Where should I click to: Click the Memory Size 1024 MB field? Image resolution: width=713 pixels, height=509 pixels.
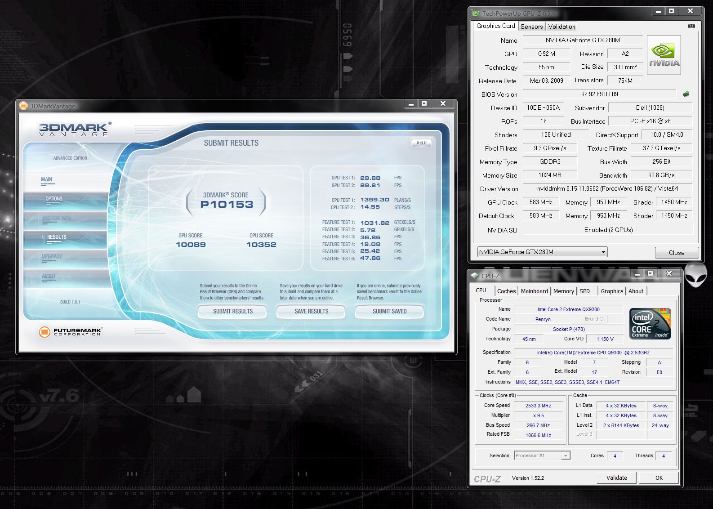click(550, 175)
